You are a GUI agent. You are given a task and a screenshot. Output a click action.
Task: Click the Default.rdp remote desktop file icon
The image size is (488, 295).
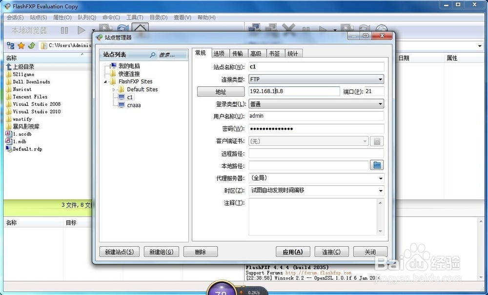click(9, 149)
